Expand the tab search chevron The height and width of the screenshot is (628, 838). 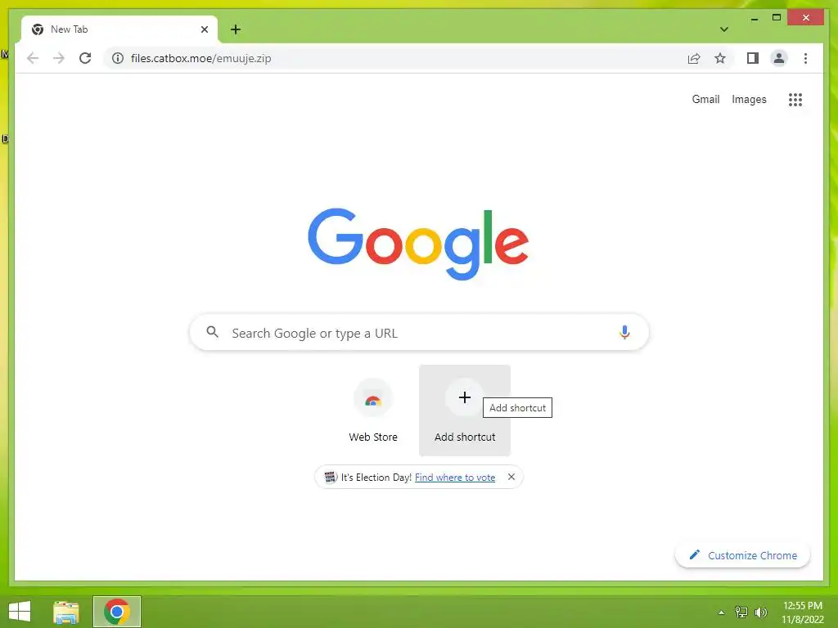[x=724, y=29]
